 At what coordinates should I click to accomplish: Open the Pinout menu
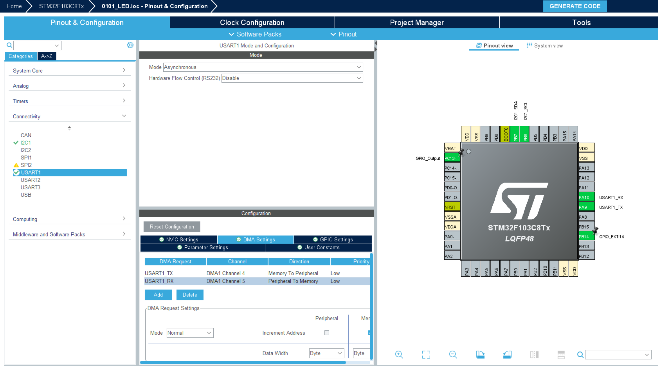(x=343, y=34)
